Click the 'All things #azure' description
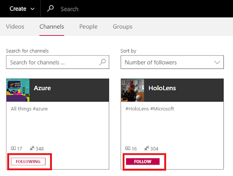233x176 pixels. tap(29, 109)
